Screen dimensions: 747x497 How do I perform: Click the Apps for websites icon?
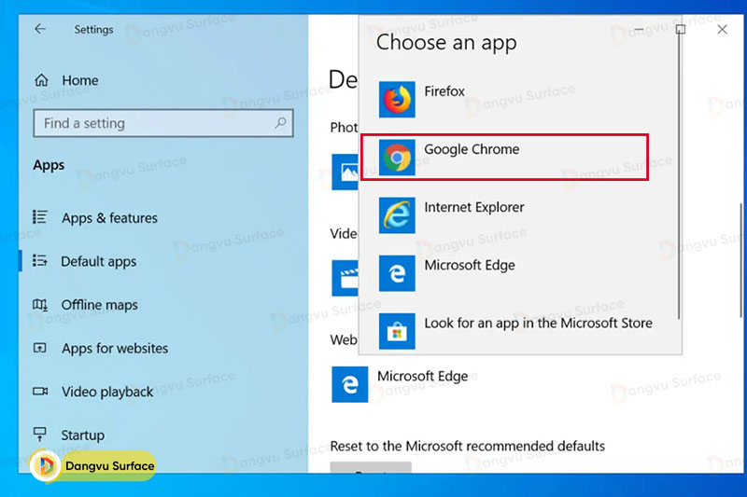point(40,348)
